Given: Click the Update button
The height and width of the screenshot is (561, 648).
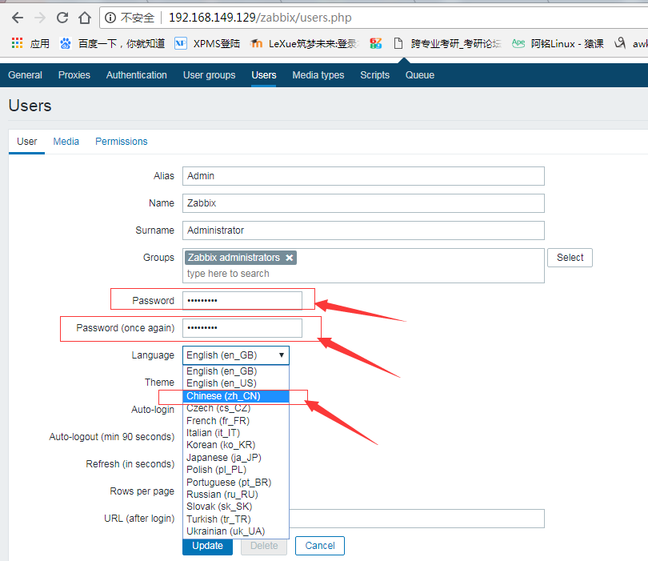Looking at the screenshot, I should tap(207, 546).
